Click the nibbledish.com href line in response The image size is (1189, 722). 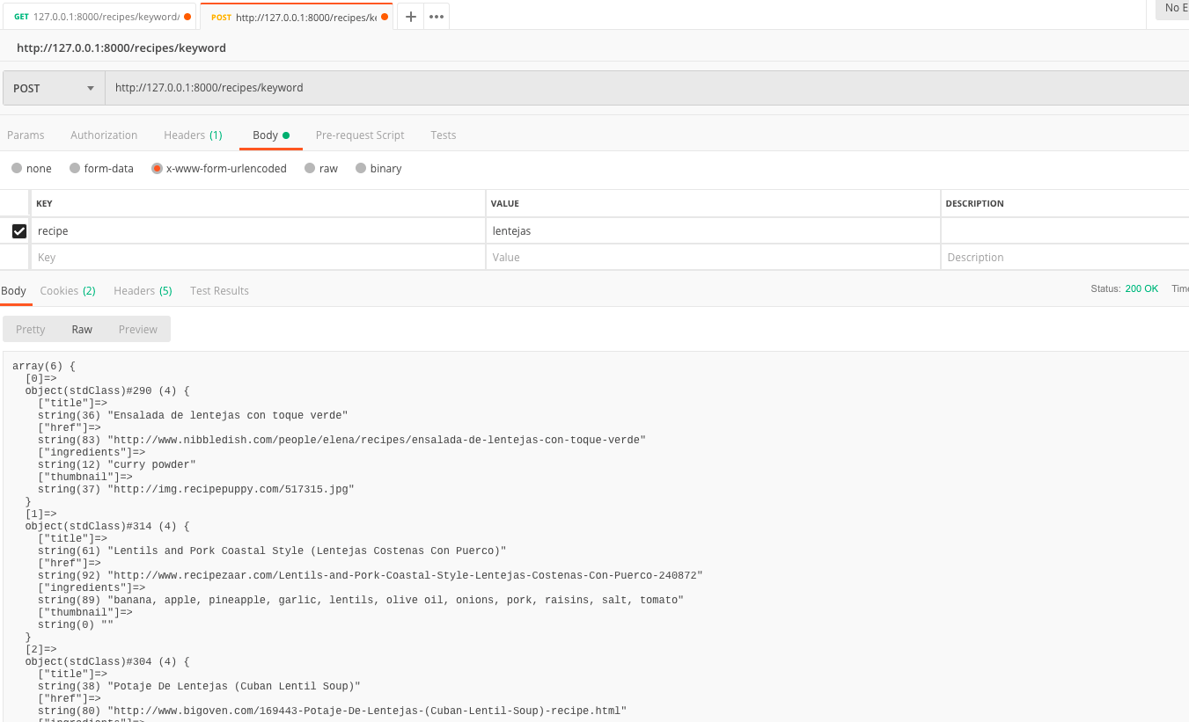341,440
